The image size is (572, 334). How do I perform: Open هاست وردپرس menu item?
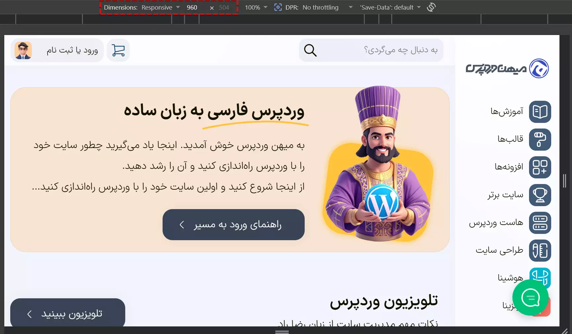point(496,223)
